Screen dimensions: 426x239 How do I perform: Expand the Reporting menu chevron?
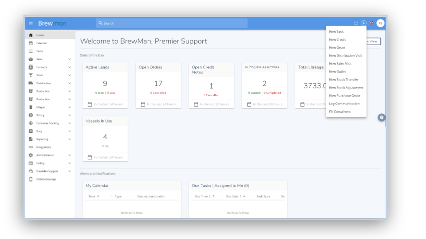[70, 139]
